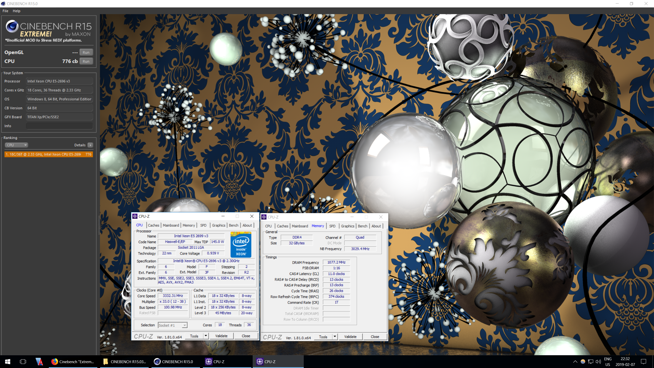This screenshot has width=654, height=368.
Task: Open Bench tab in Memory CPU-Z window
Action: [363, 226]
